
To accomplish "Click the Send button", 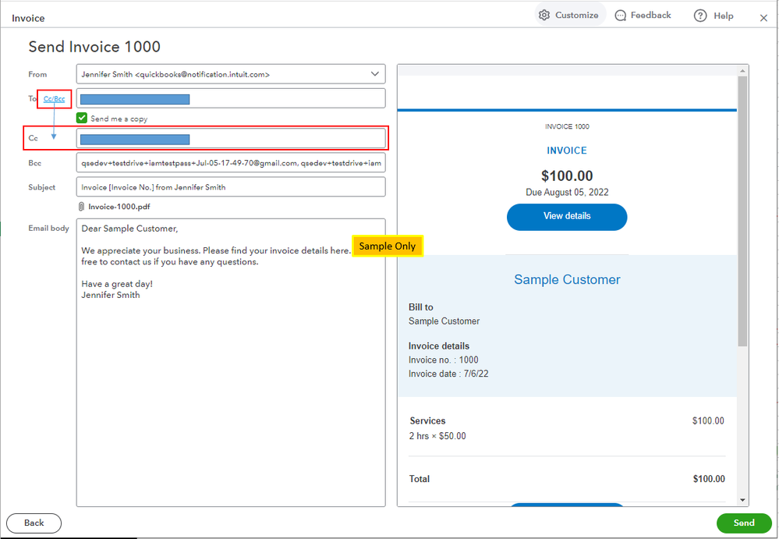I will [743, 523].
